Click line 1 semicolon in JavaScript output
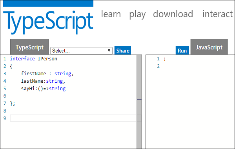 click(164, 59)
